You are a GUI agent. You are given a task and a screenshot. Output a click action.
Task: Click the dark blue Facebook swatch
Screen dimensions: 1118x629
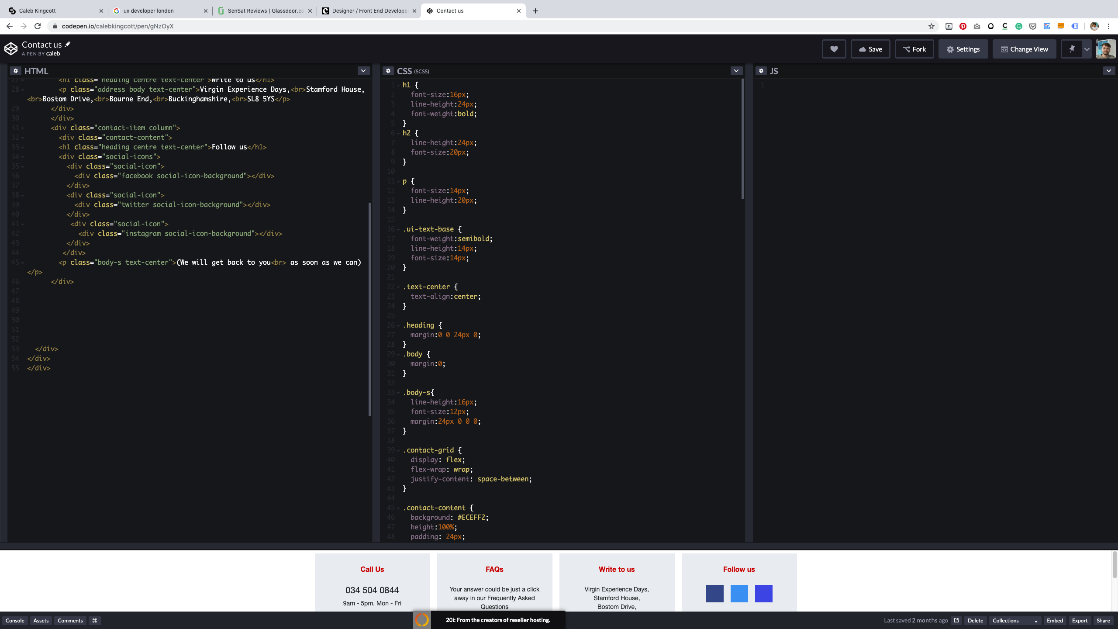coord(714,593)
